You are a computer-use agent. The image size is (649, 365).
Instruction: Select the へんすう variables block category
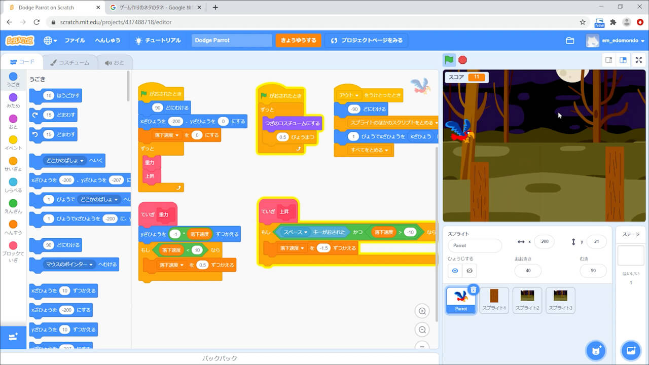tap(13, 228)
